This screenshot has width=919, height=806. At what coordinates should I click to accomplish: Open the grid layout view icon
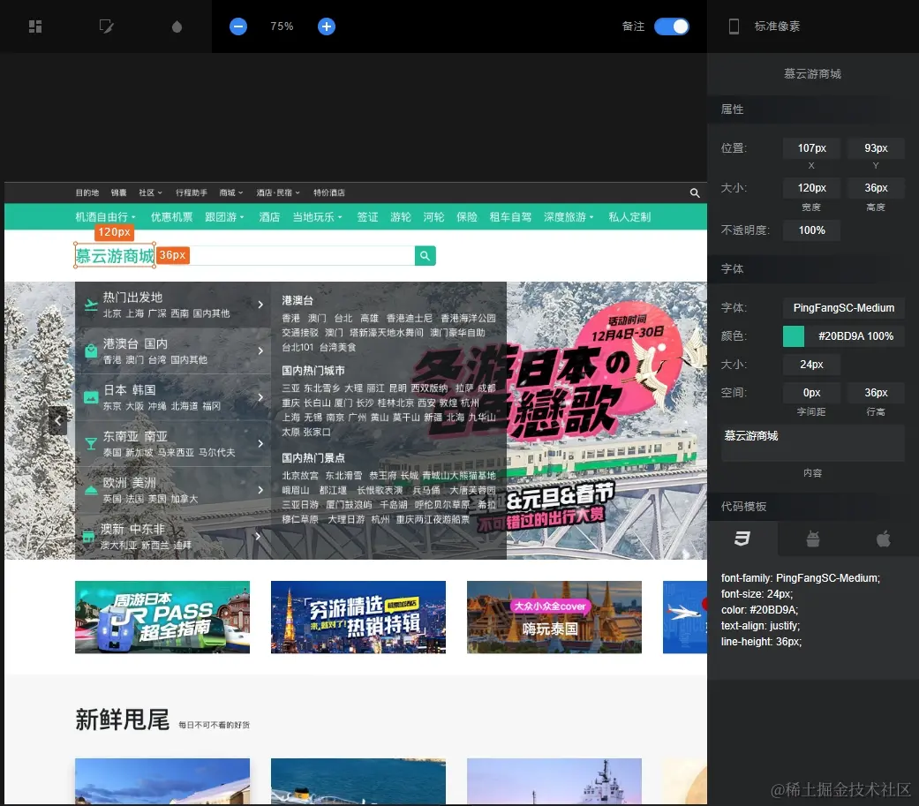tap(35, 26)
